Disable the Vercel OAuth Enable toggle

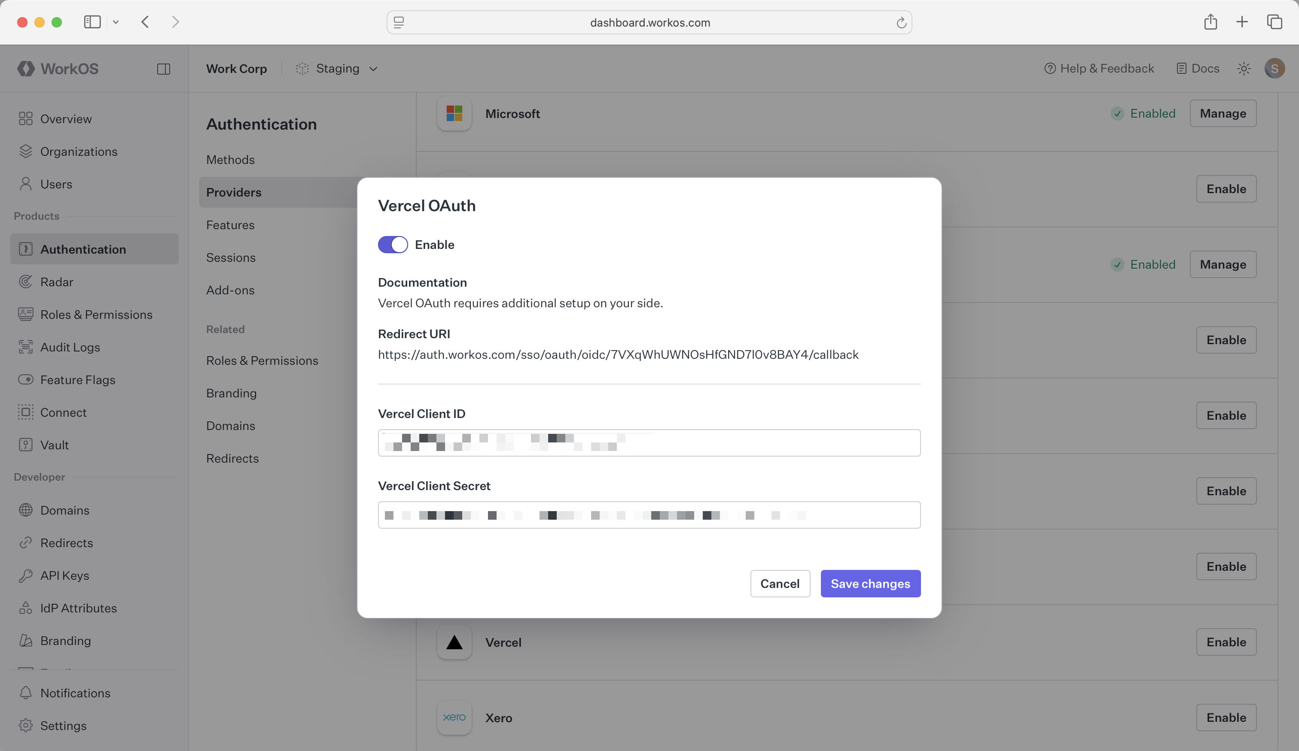[392, 245]
